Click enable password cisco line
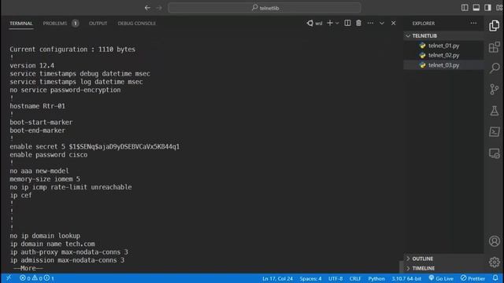 point(49,155)
